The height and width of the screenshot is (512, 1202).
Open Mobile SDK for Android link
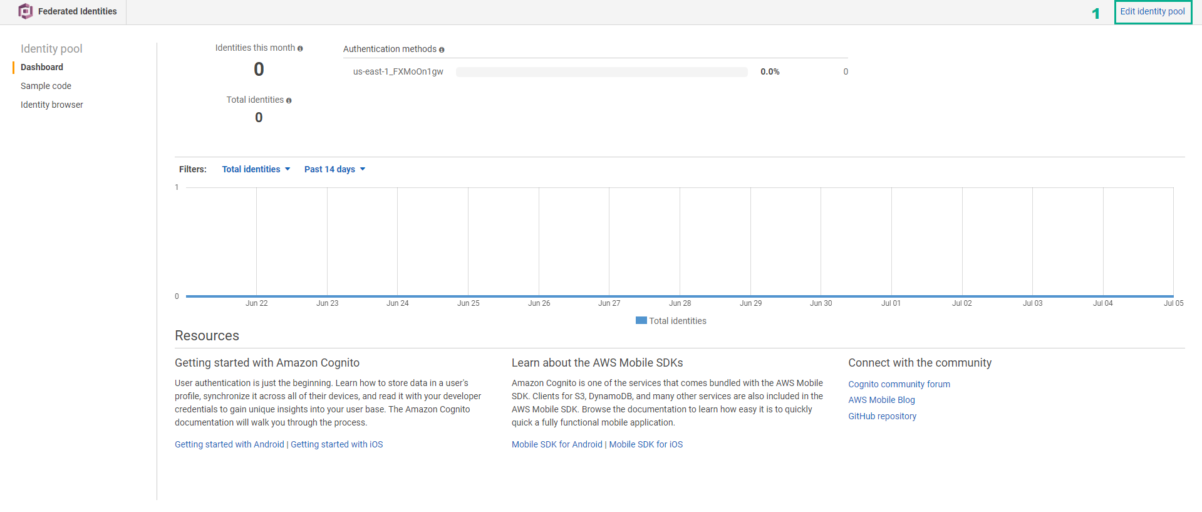tap(557, 444)
